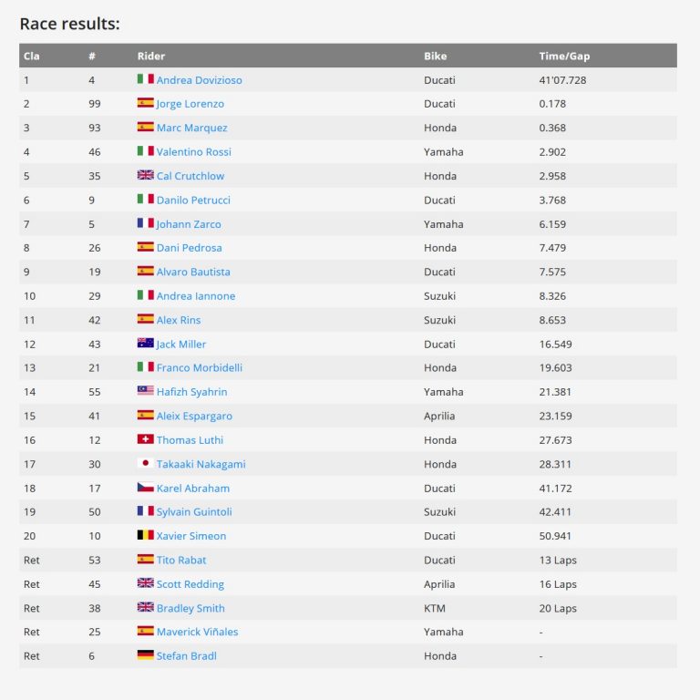Screen dimensions: 700x700
Task: Open Jorge Lorenzo rider link
Action: coord(190,104)
